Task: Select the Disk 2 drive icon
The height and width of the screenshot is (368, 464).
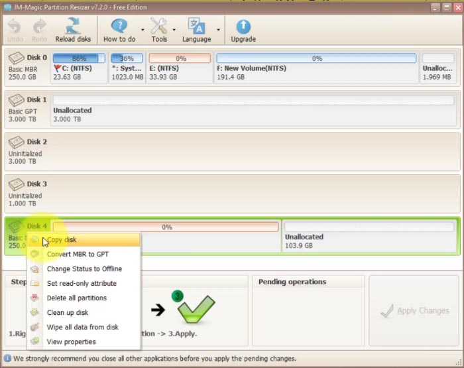Action: coord(16,143)
